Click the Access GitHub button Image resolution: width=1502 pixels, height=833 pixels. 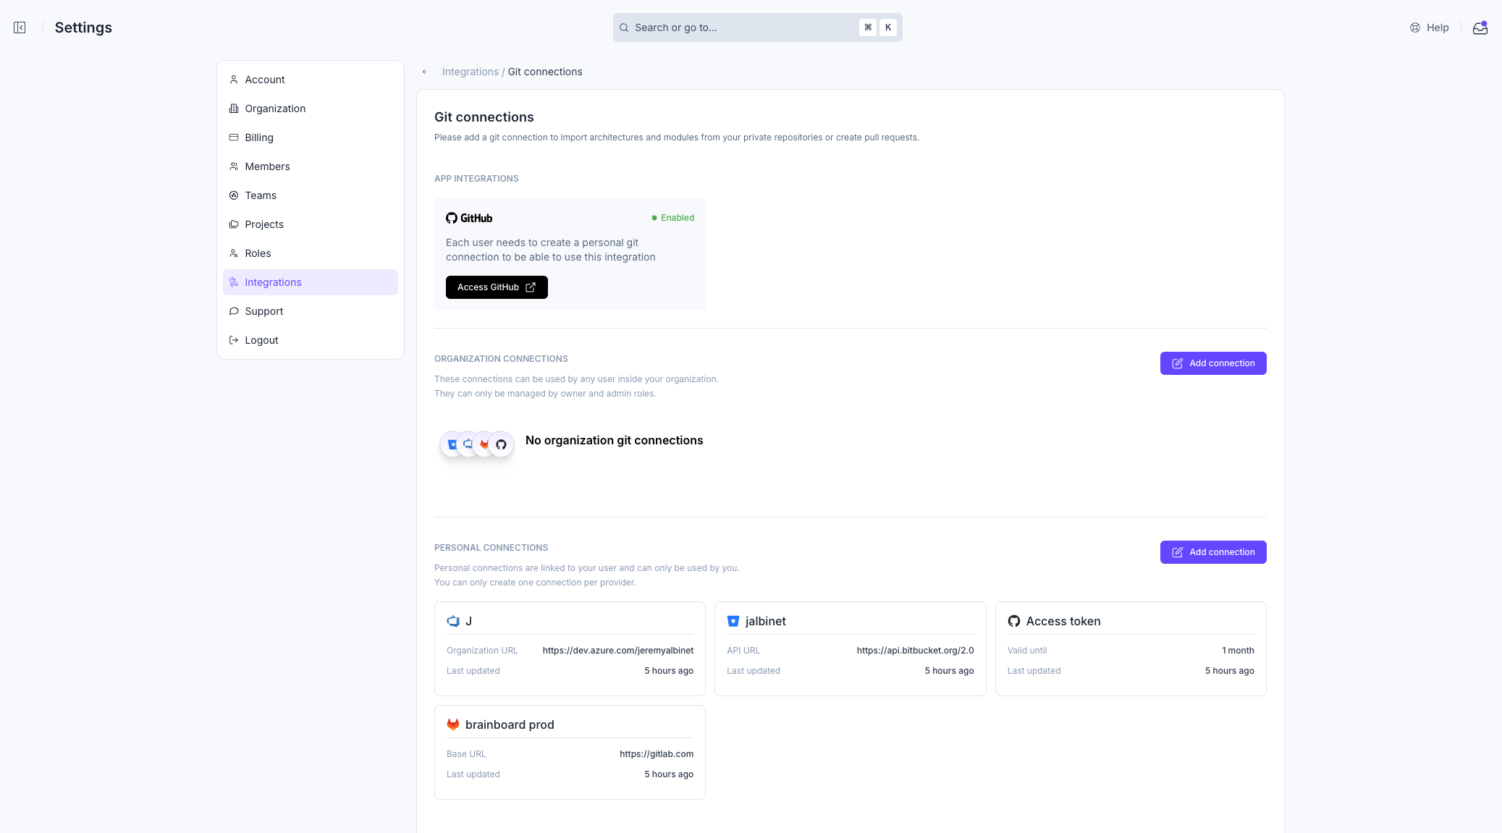point(497,287)
